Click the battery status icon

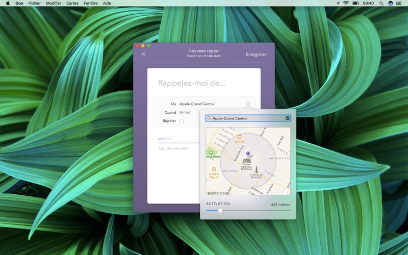[x=355, y=3]
